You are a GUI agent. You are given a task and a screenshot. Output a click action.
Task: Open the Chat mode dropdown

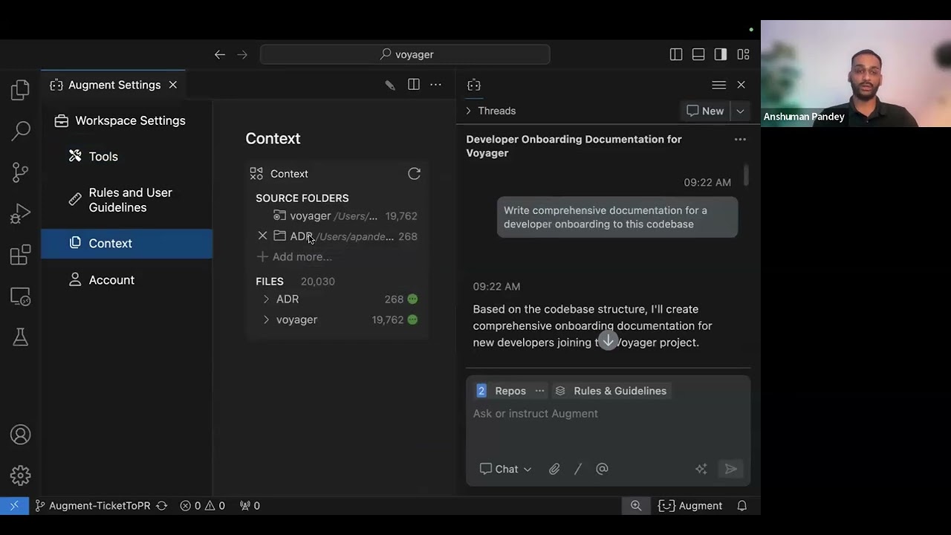(x=506, y=469)
